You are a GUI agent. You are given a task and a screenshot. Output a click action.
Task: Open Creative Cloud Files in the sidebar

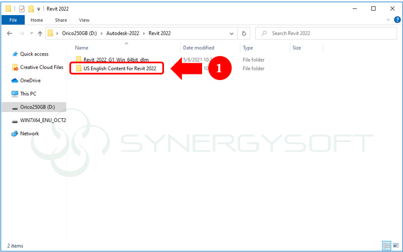click(x=41, y=67)
